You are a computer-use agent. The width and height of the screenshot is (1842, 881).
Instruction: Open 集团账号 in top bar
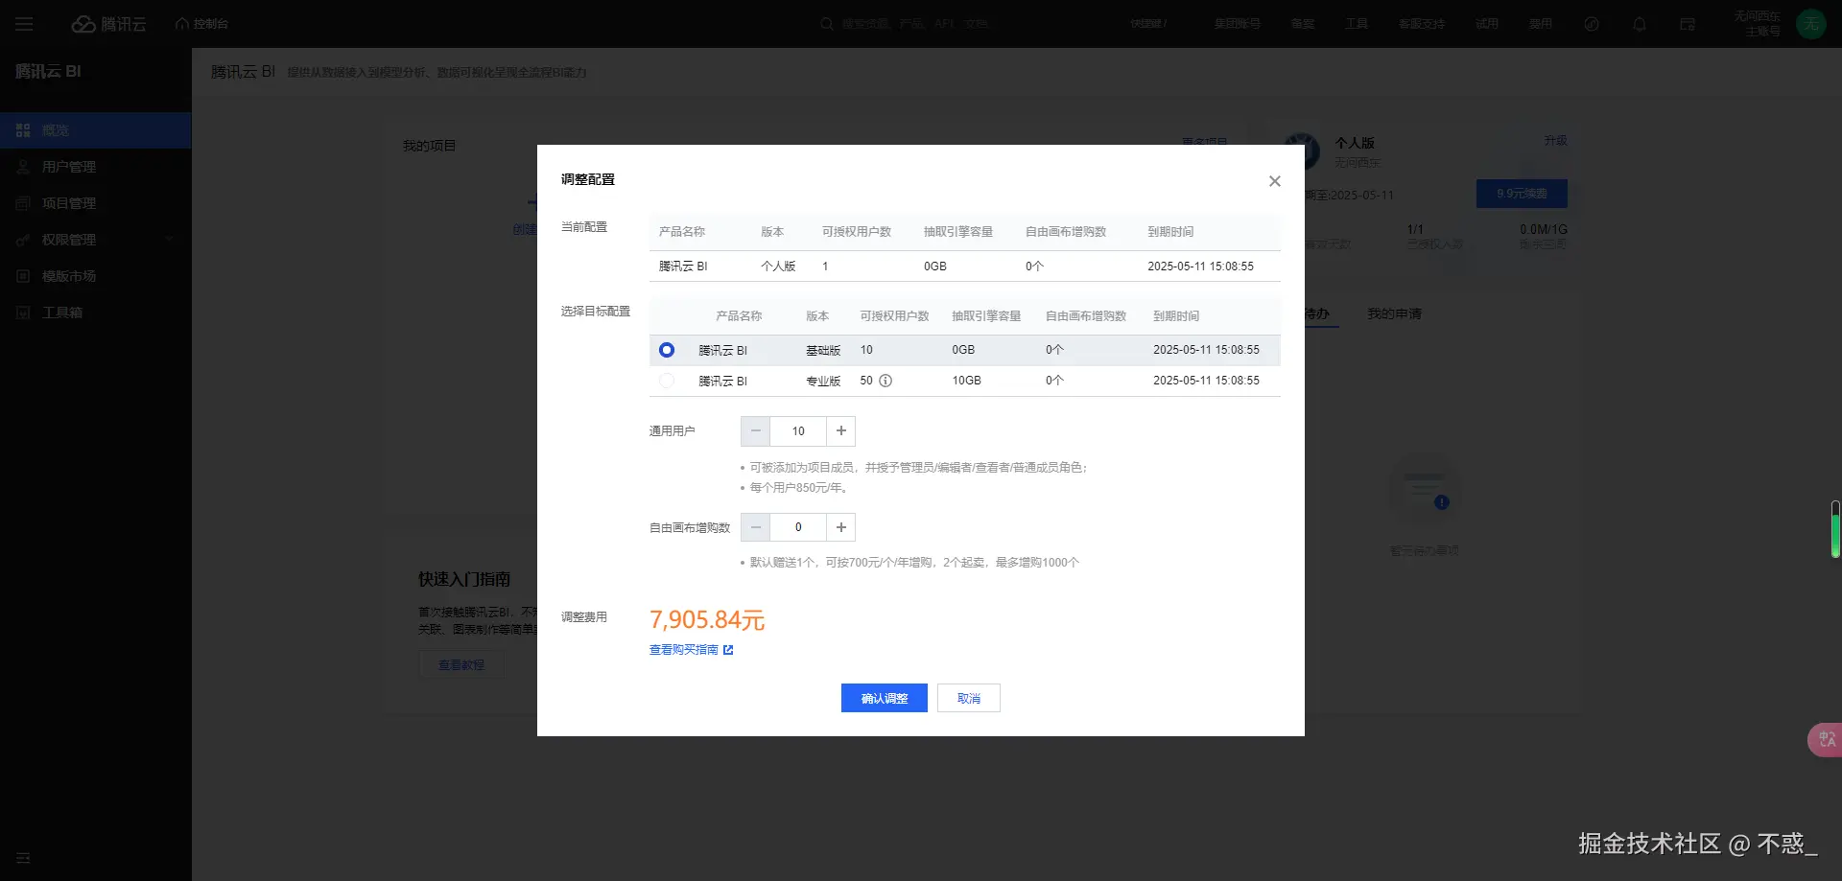point(1238,24)
